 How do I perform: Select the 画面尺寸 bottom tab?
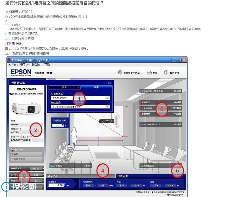[x=53, y=176]
